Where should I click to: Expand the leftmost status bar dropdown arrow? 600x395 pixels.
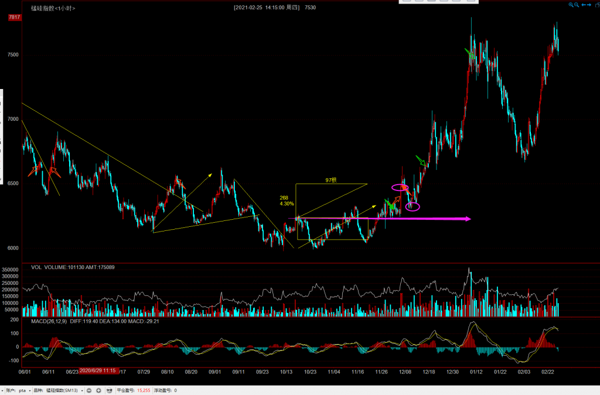(2, 390)
